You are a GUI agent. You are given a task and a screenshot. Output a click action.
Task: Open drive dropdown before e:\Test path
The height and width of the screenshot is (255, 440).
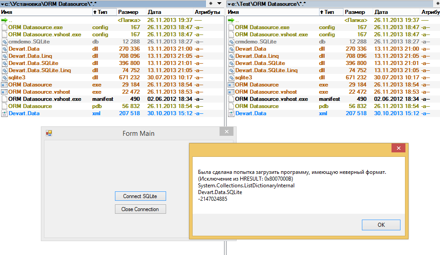(x=229, y=4)
